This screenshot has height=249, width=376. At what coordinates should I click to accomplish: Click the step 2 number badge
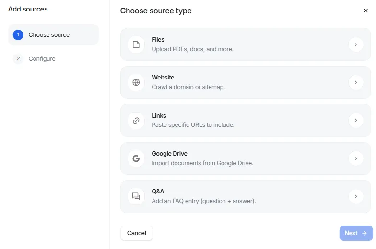pyautogui.click(x=18, y=59)
